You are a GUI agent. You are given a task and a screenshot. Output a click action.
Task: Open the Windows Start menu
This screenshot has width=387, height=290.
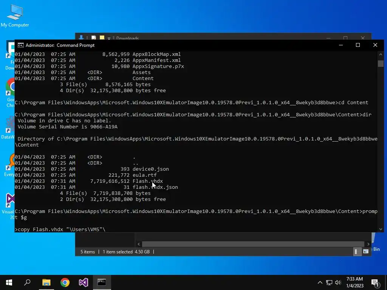tap(9, 282)
